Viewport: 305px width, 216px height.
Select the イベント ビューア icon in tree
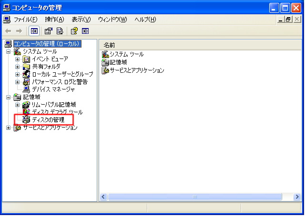click(26, 59)
